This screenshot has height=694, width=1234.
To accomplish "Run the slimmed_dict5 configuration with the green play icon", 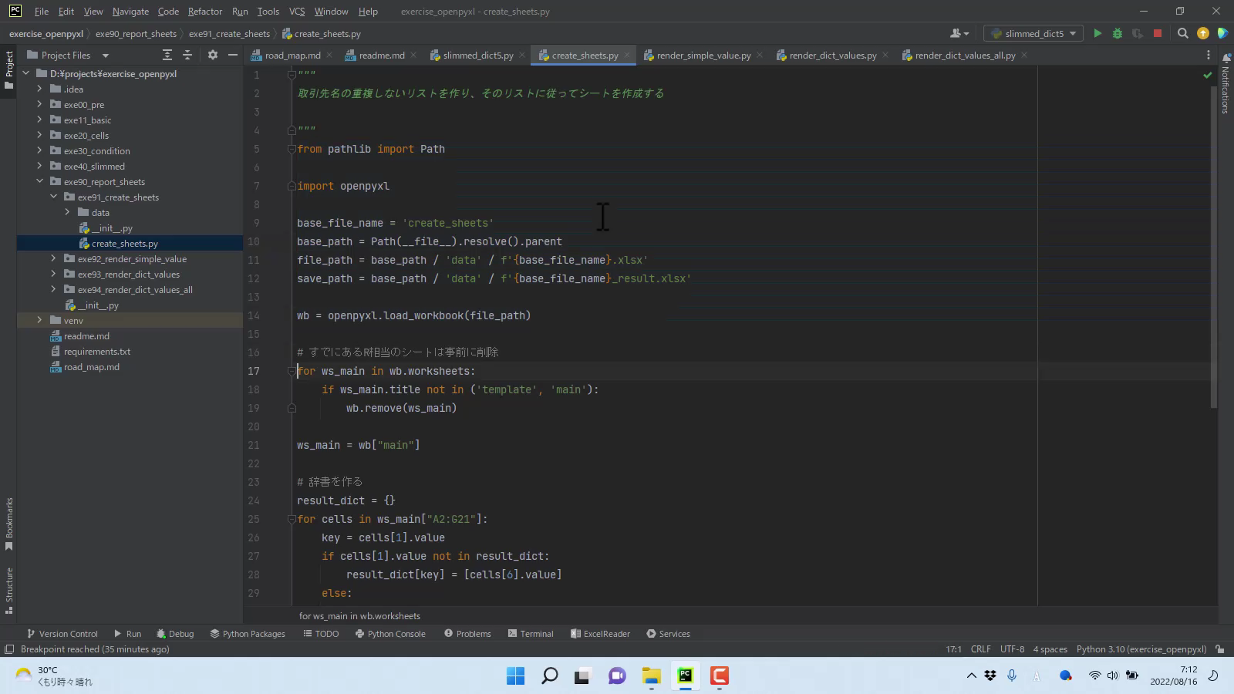I will [x=1097, y=33].
